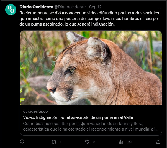Share the tweet via upload arrow icon
The height and width of the screenshot is (148, 167).
pos(158,142)
